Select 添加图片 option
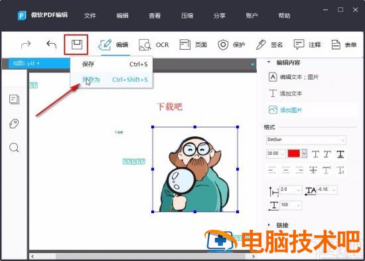 pyautogui.click(x=285, y=110)
